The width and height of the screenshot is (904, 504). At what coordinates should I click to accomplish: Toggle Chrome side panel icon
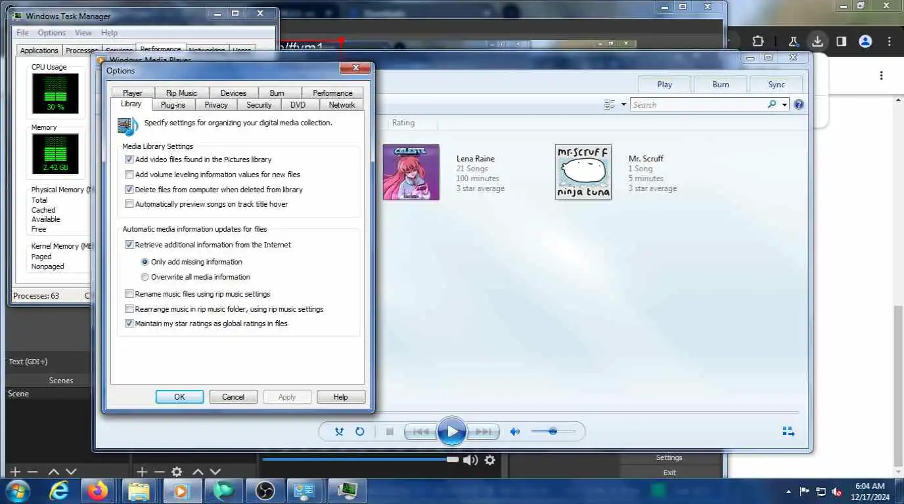(x=841, y=41)
